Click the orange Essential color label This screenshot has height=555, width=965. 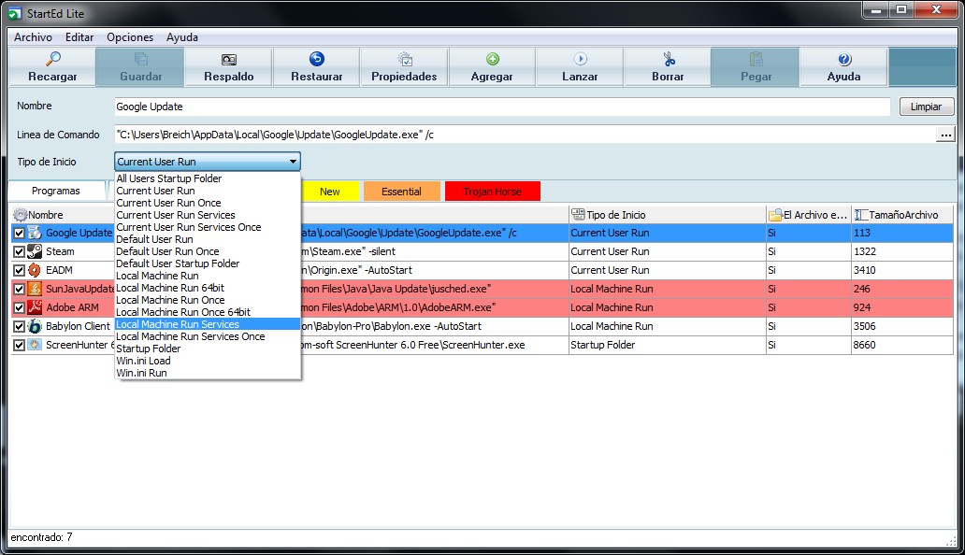pos(401,192)
